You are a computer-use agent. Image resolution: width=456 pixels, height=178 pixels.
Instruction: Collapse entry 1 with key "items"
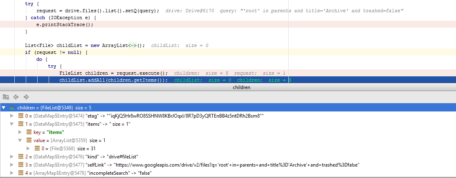(x=11, y=124)
